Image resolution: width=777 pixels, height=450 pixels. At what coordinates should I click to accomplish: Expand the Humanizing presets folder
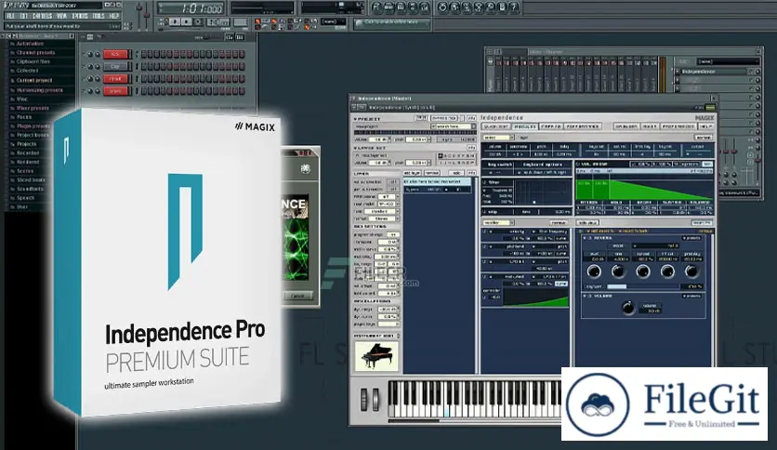(39, 90)
